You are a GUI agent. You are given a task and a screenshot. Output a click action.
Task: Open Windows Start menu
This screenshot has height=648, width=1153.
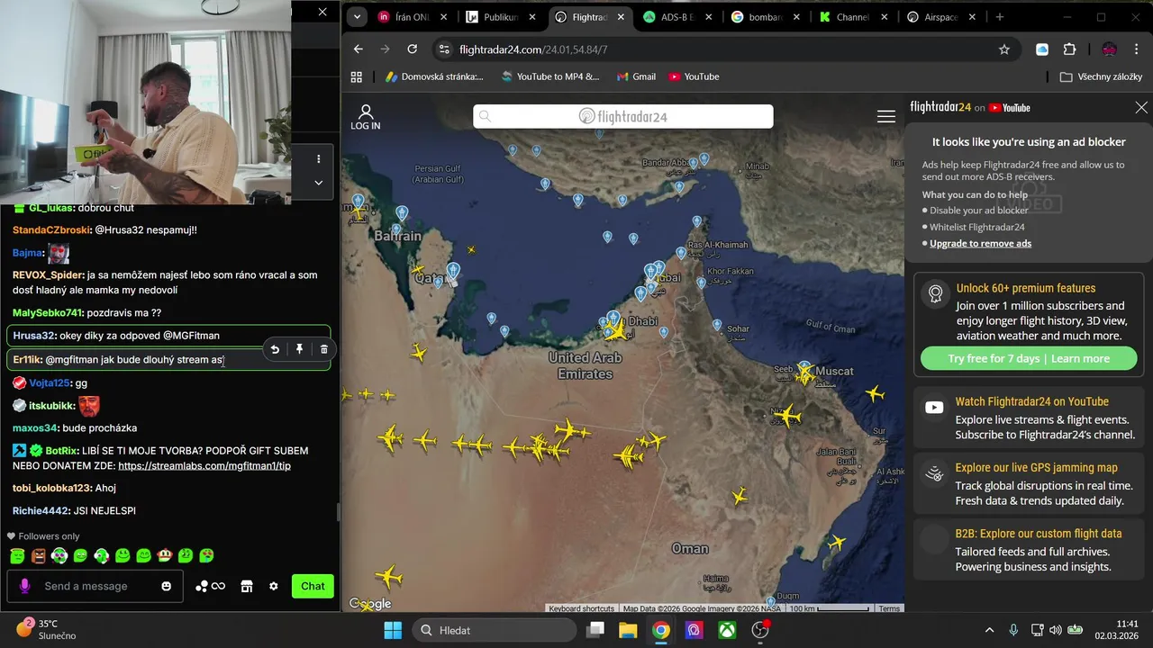point(393,630)
